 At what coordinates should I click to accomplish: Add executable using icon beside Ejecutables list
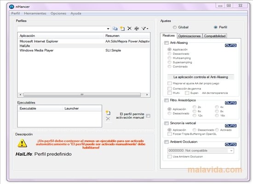point(108,113)
